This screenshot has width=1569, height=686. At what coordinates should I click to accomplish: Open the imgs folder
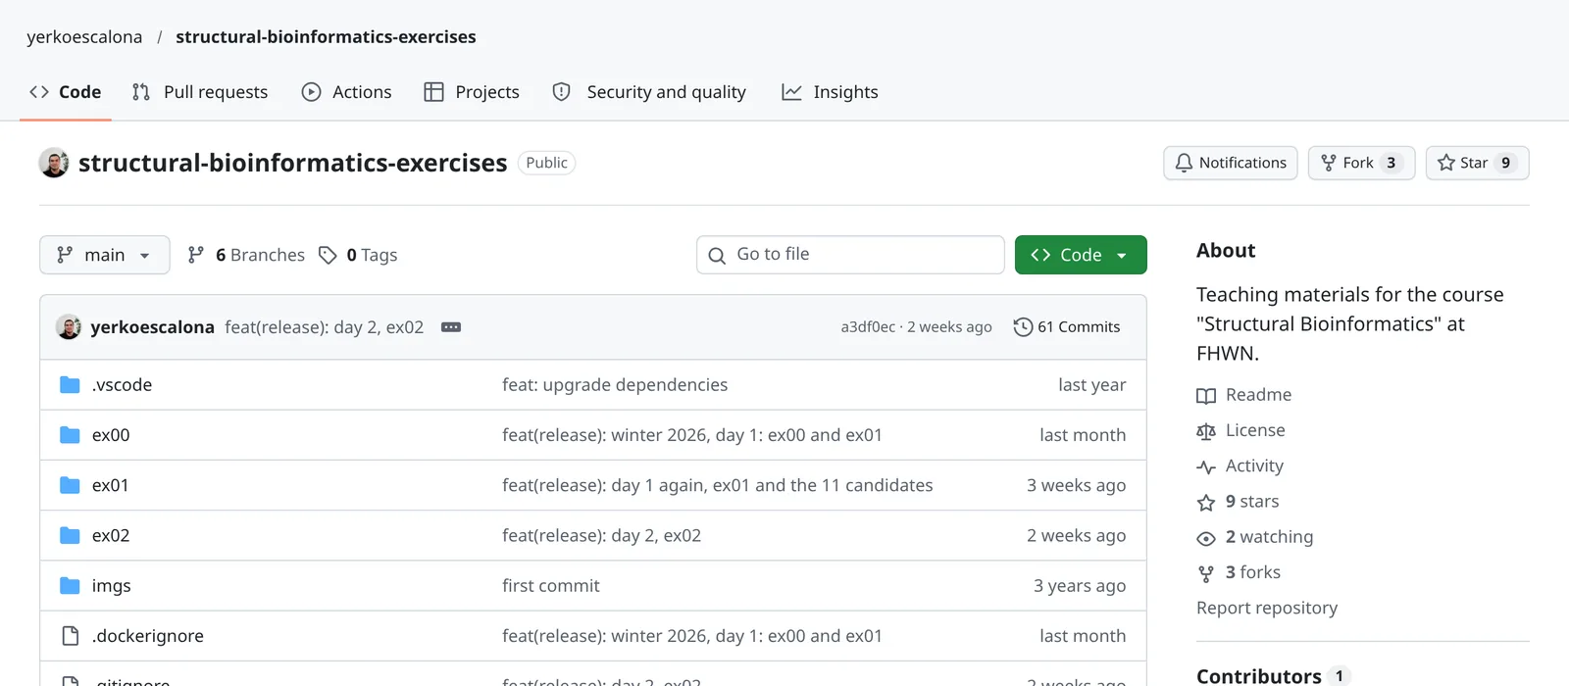pos(112,586)
